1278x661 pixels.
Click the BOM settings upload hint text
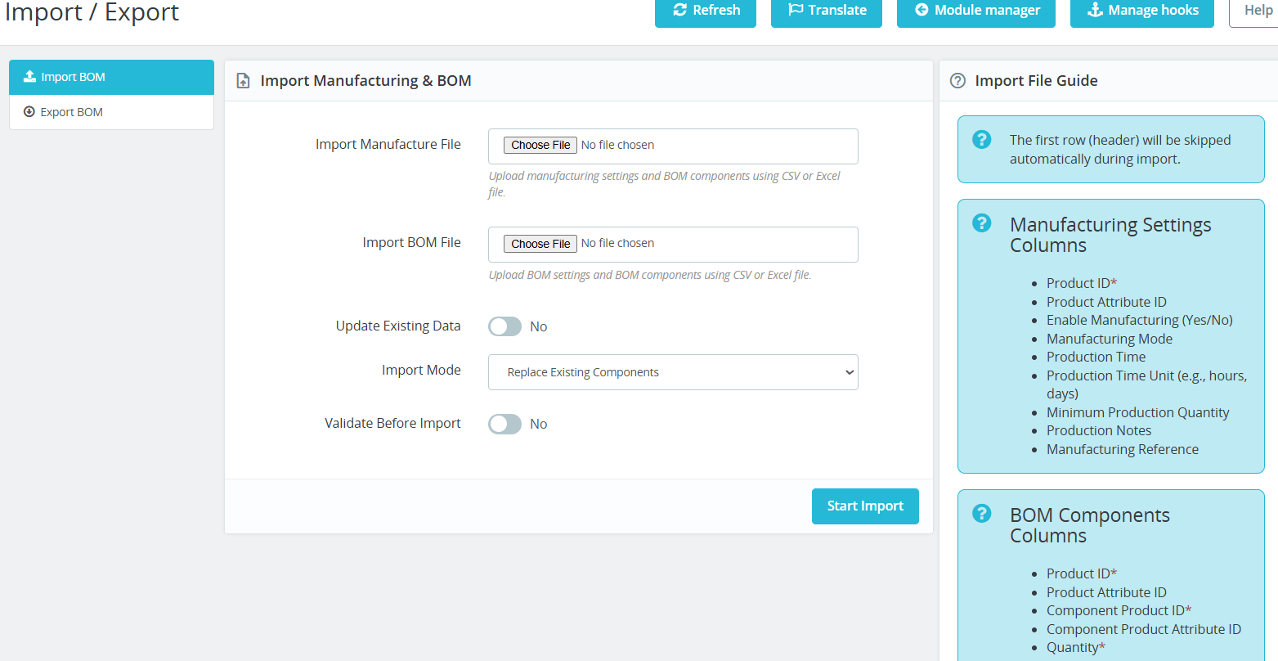pos(650,275)
